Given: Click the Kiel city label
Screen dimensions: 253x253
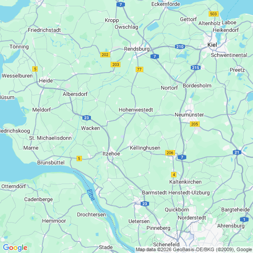Looking at the screenshot, I should pyautogui.click(x=212, y=45).
